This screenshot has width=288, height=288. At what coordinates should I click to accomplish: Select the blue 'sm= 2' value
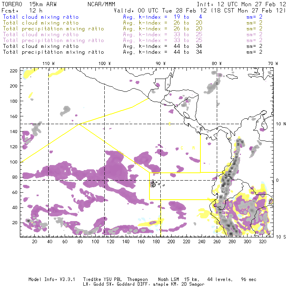point(254,17)
